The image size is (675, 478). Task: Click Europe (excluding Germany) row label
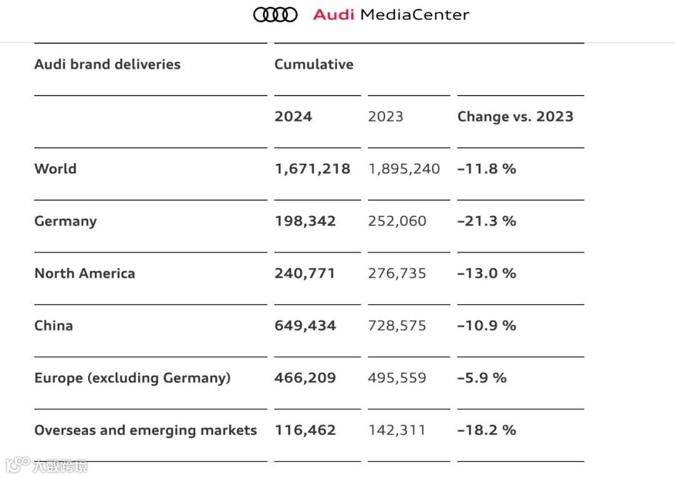click(x=132, y=378)
